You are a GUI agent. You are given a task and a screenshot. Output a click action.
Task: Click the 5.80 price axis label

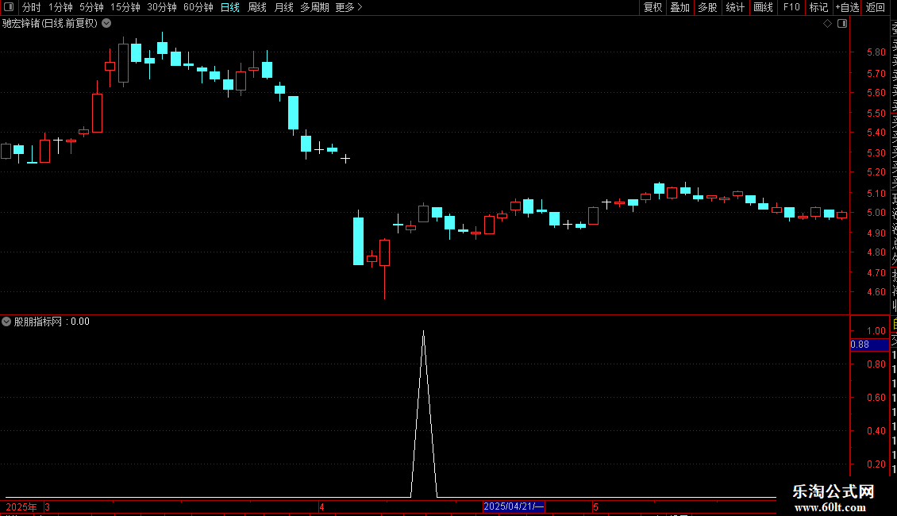click(x=876, y=52)
